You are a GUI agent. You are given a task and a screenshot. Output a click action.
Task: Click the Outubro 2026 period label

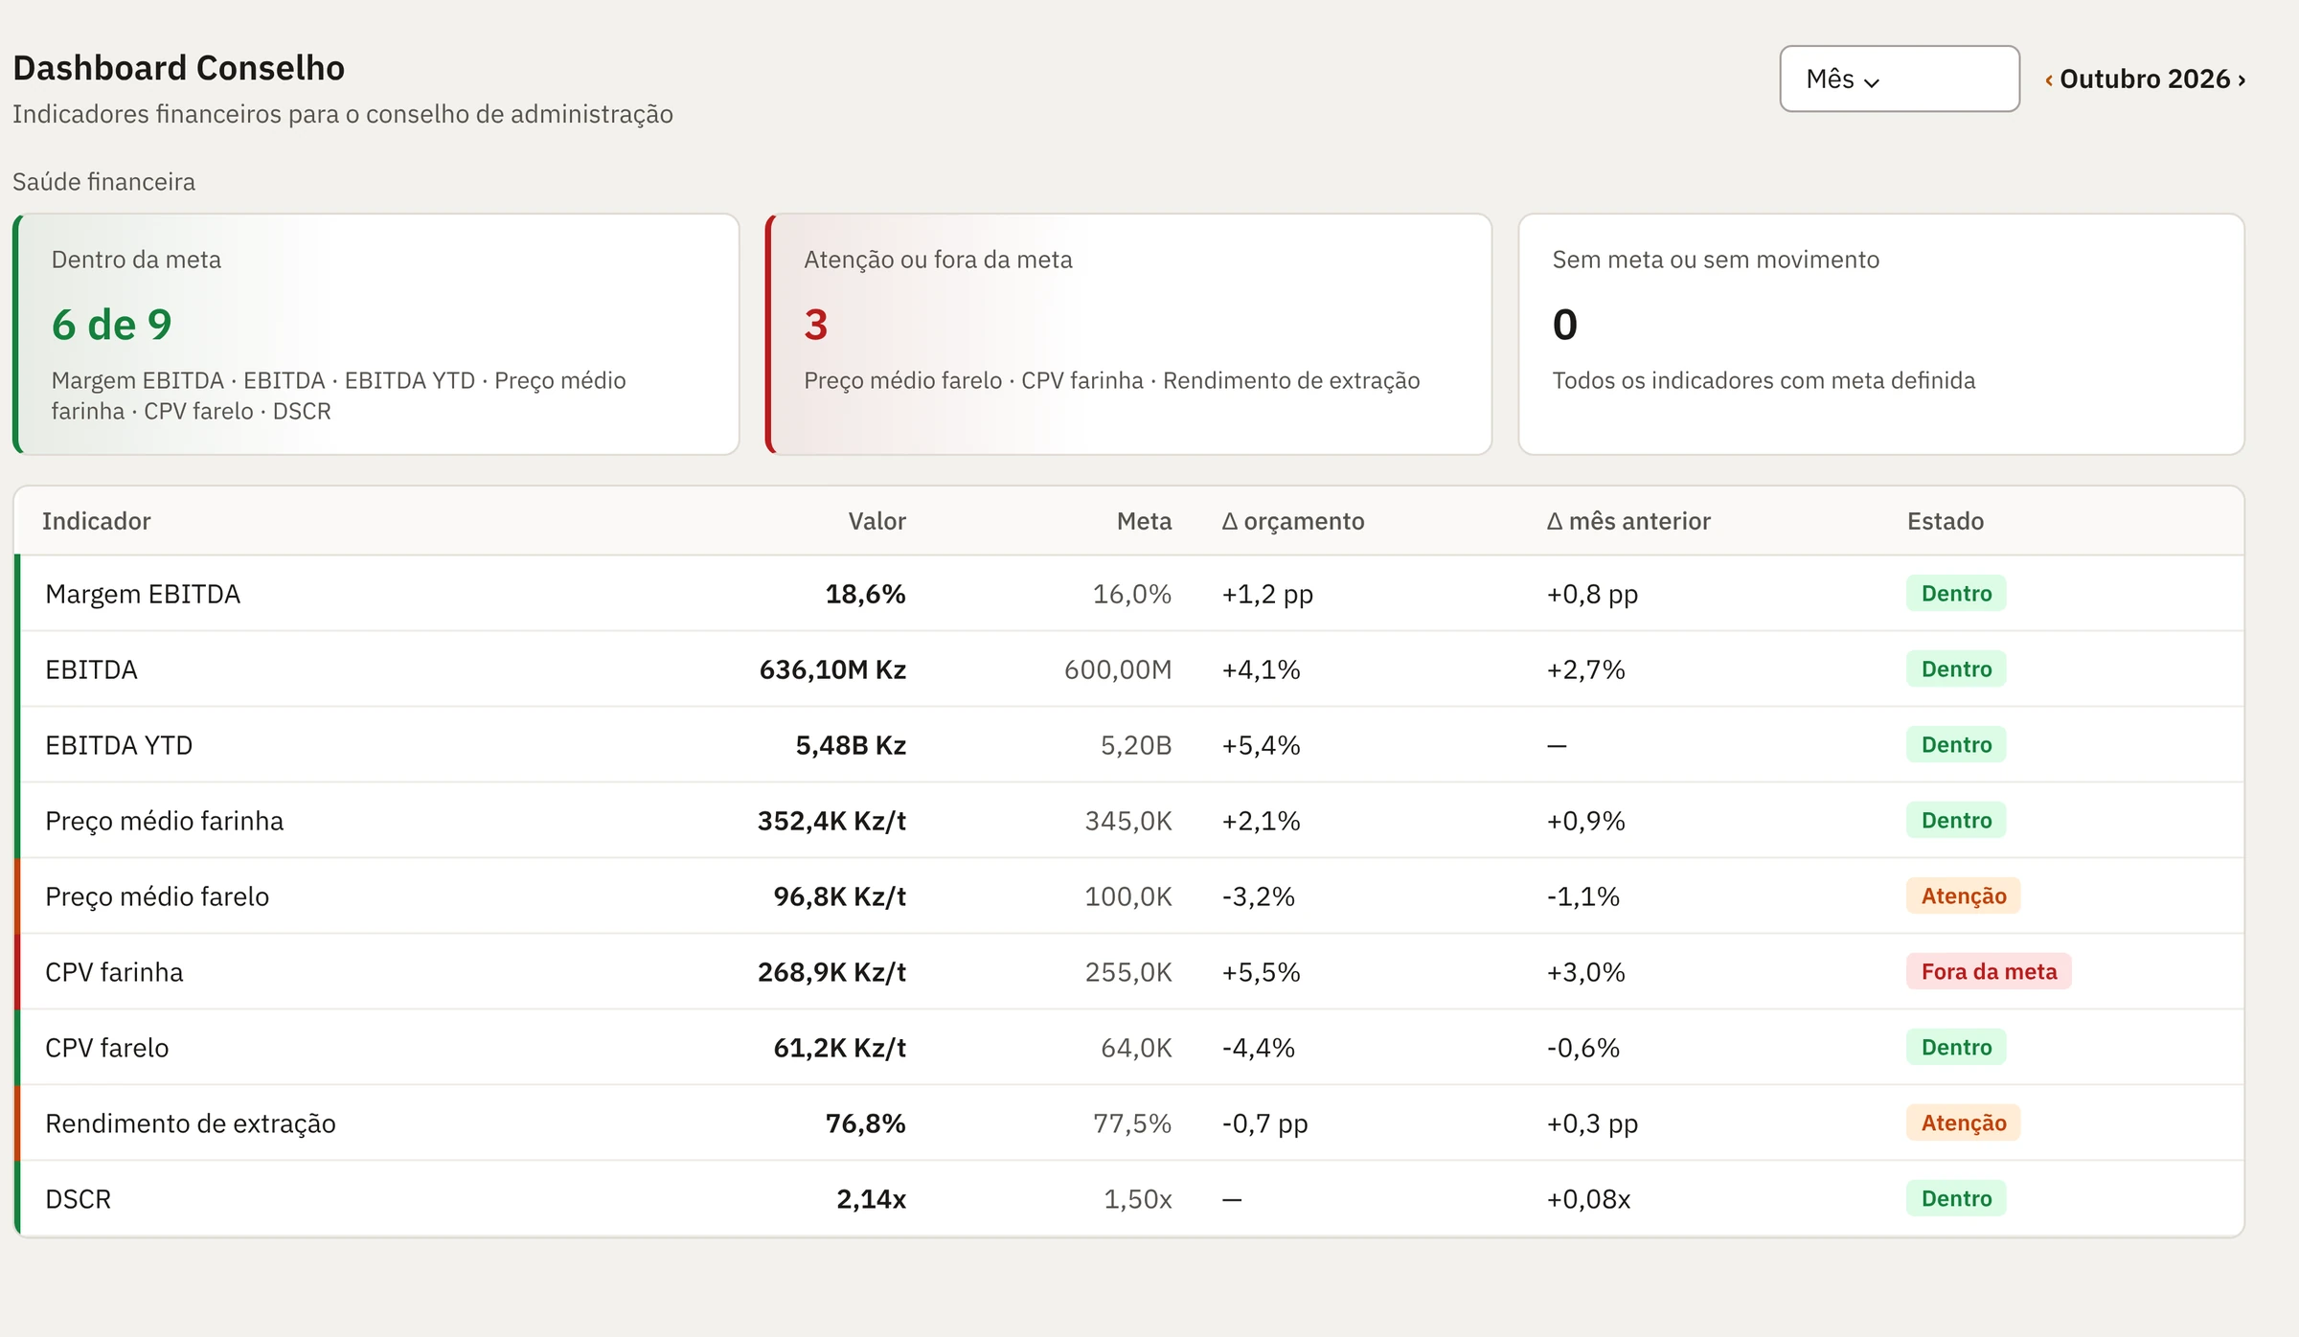[2145, 79]
